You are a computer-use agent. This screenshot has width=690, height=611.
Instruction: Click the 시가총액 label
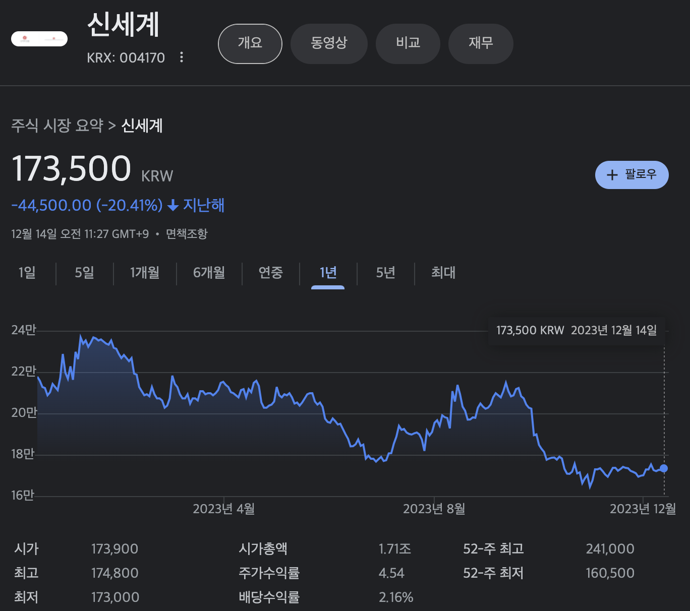pyautogui.click(x=263, y=549)
